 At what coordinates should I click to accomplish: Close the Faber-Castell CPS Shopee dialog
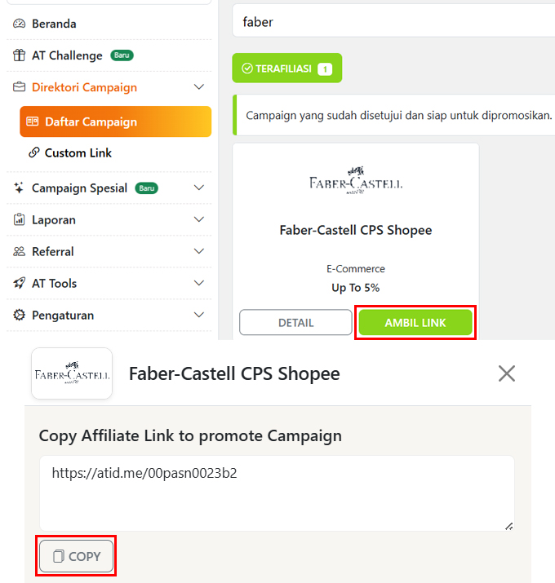click(x=507, y=373)
